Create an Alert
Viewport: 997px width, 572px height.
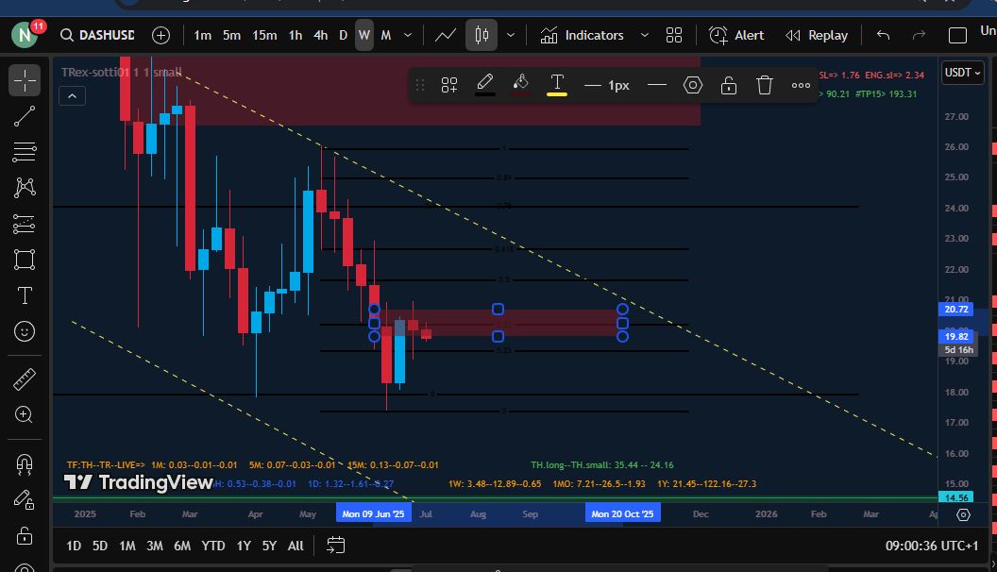click(x=736, y=35)
